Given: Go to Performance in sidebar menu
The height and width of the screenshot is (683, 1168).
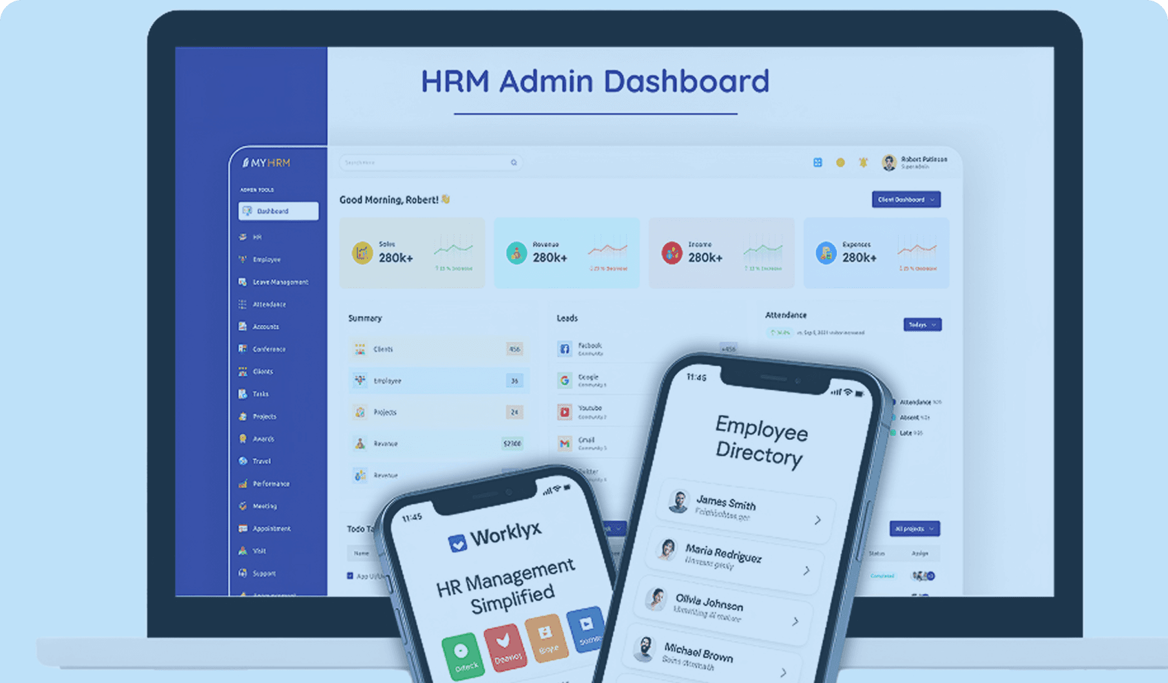Looking at the screenshot, I should point(271,484).
